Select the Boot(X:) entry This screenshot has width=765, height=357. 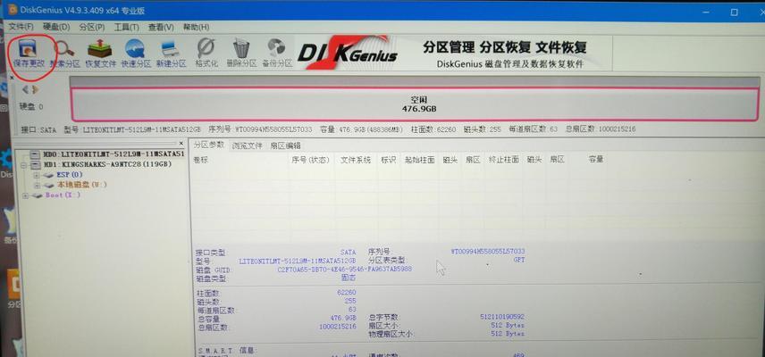[x=63, y=195]
